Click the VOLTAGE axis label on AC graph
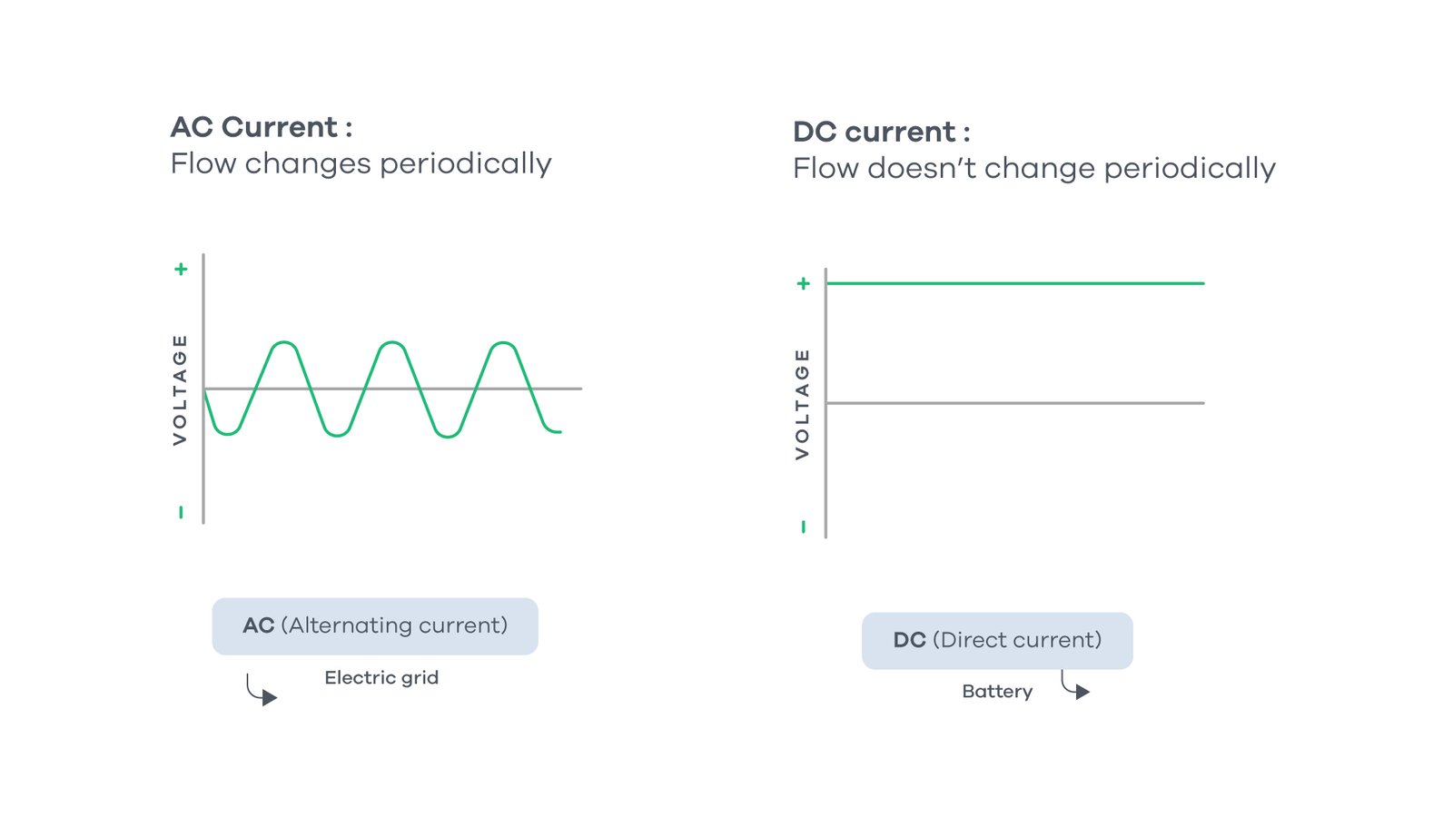This screenshot has width=1453, height=817. (x=180, y=389)
